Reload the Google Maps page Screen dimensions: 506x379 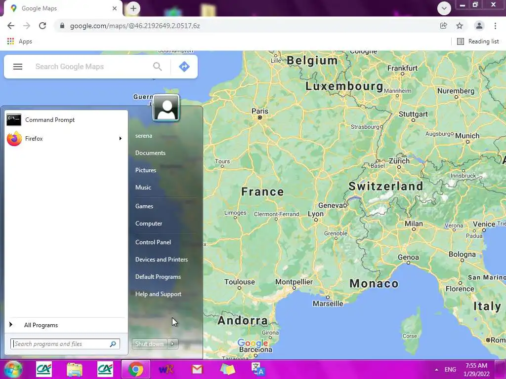pos(42,26)
